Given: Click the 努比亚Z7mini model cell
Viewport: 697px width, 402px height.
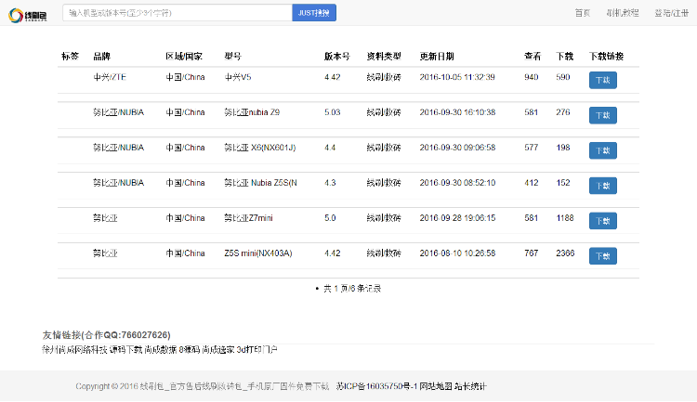Looking at the screenshot, I should [248, 218].
